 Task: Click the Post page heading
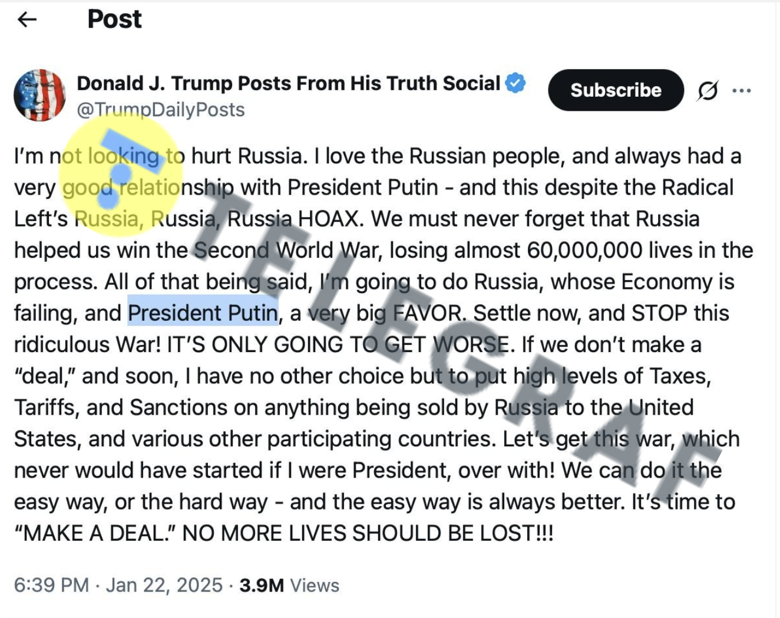(114, 19)
